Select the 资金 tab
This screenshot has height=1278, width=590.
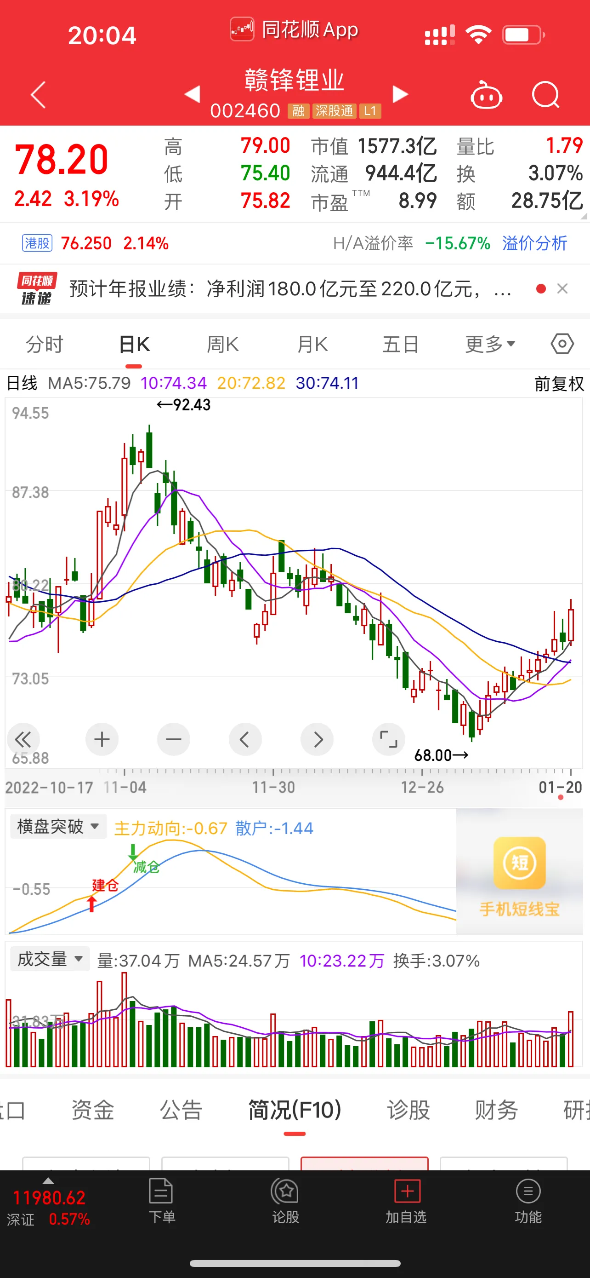(x=93, y=1110)
